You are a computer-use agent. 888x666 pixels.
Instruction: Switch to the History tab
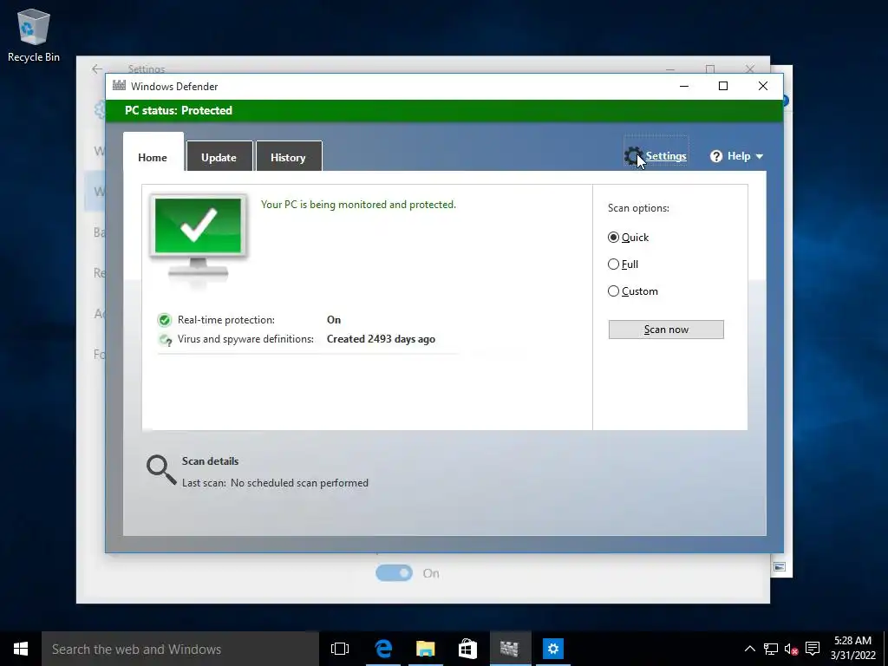tap(288, 157)
